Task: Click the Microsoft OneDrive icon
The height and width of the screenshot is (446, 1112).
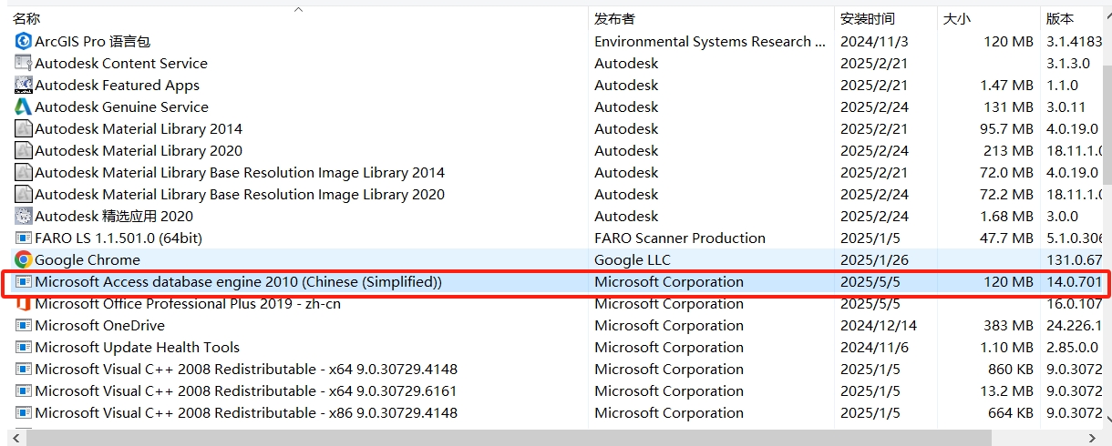Action: [24, 325]
